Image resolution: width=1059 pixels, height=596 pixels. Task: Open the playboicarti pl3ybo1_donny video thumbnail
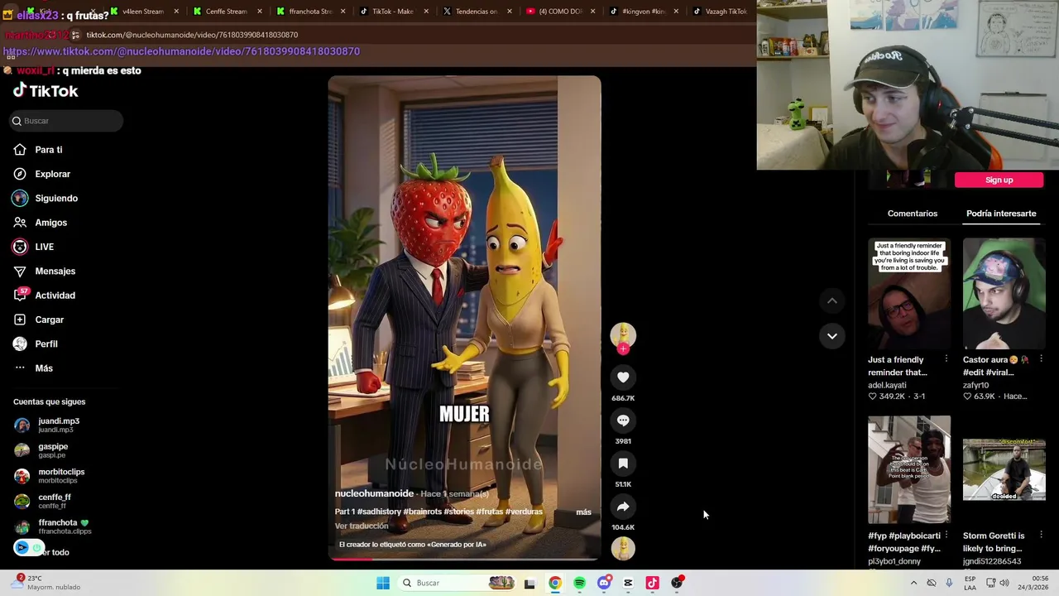[909, 470]
